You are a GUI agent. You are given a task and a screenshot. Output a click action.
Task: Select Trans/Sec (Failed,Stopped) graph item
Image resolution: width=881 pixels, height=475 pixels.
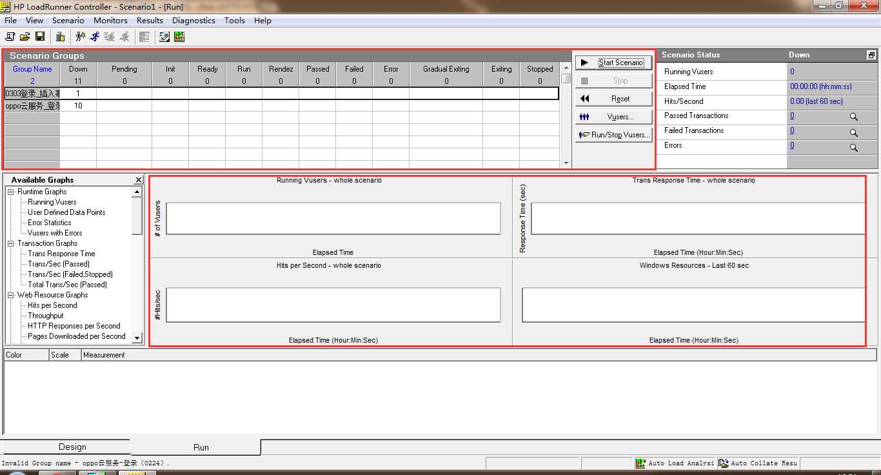(70, 274)
